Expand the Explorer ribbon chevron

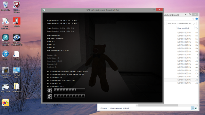[x=193, y=19]
